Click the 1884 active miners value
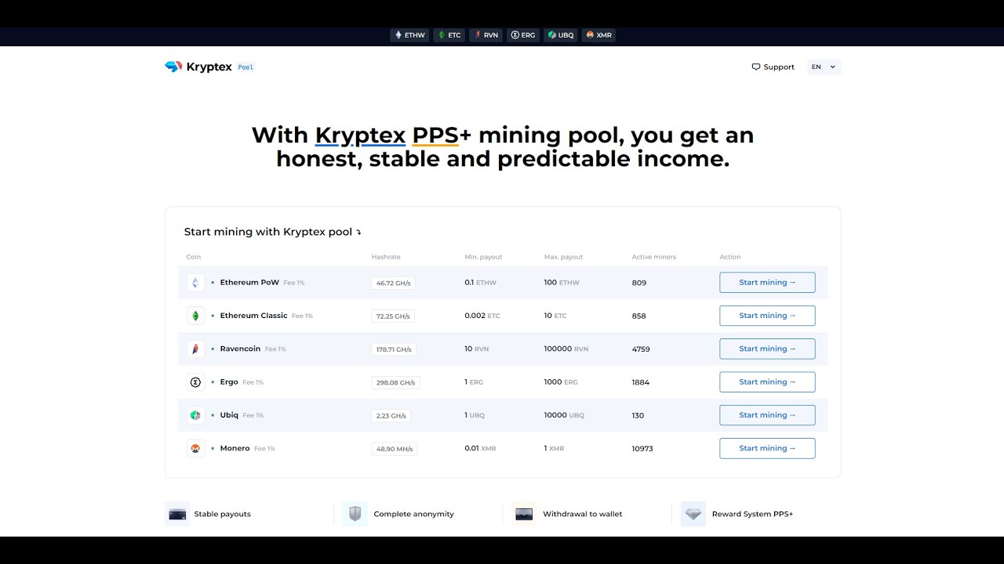Image resolution: width=1004 pixels, height=564 pixels. [x=641, y=382]
